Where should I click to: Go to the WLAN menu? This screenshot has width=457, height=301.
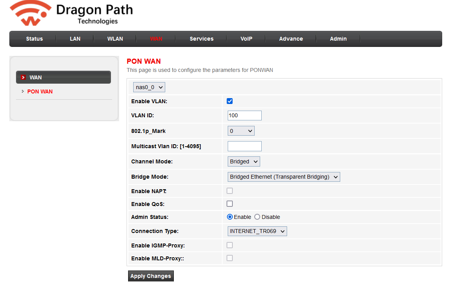click(x=115, y=39)
